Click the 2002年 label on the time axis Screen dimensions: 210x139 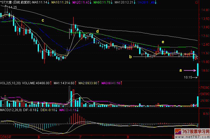(x=6, y=137)
